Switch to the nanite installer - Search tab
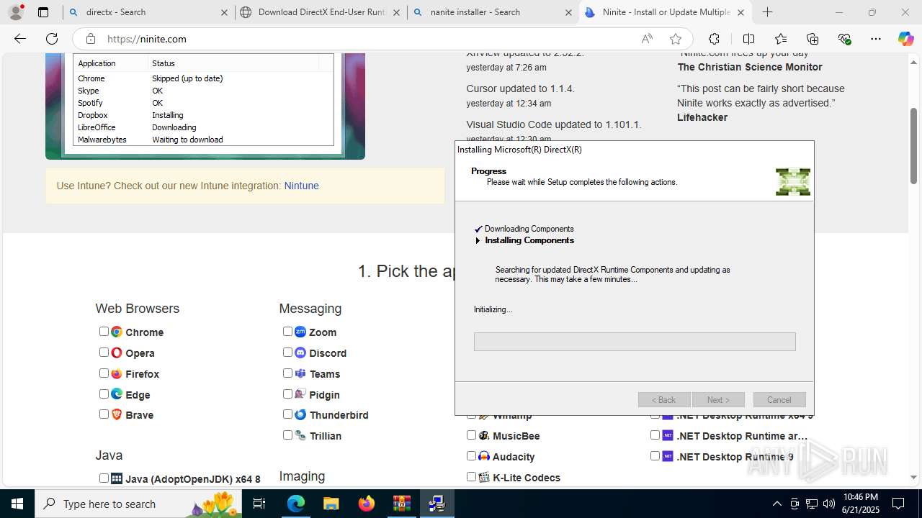The width and height of the screenshot is (922, 518). 493,12
